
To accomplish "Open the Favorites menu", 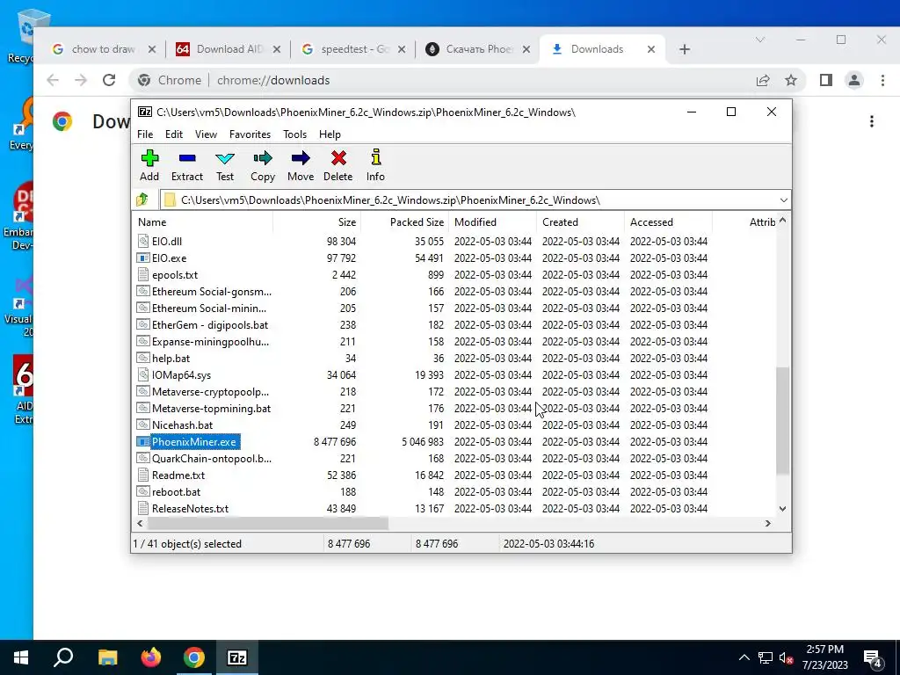I will click(250, 134).
